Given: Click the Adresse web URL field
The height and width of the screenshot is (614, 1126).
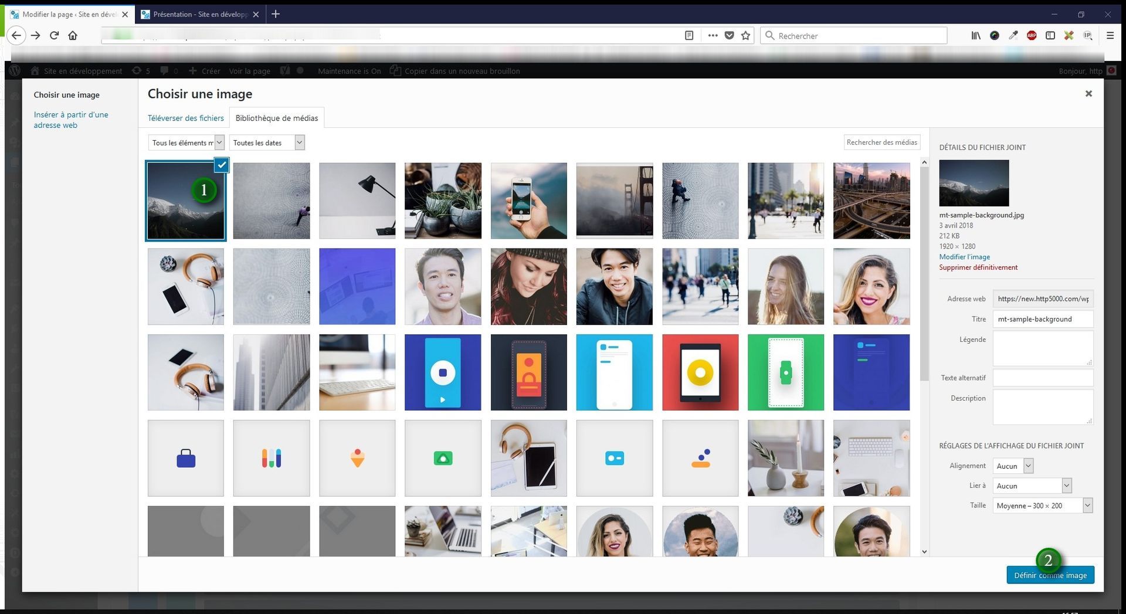Looking at the screenshot, I should click(x=1043, y=298).
